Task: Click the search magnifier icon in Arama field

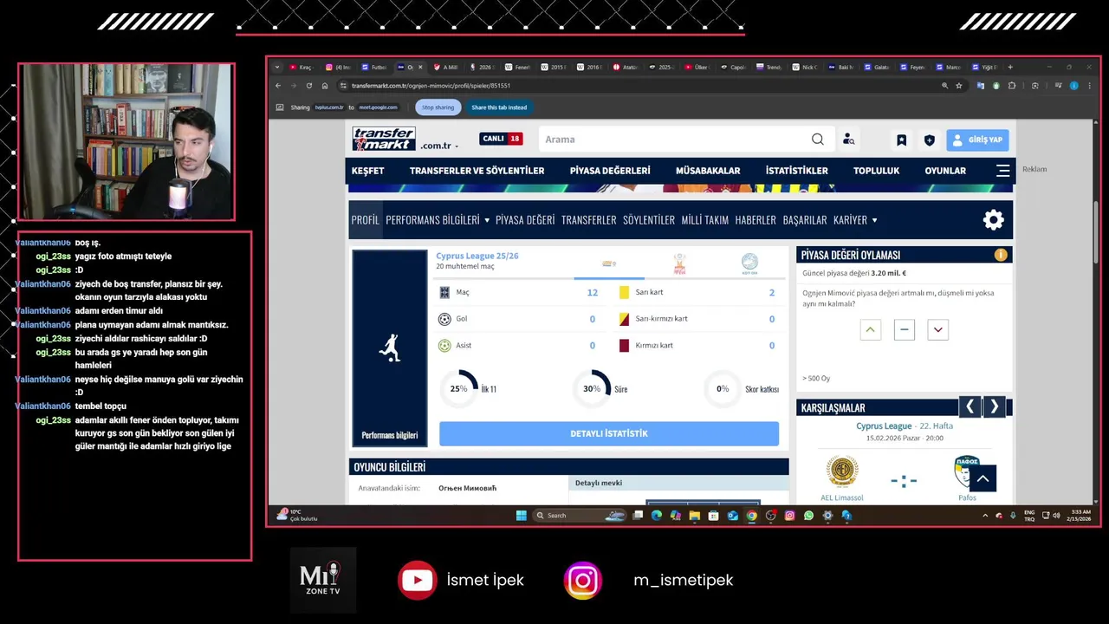Action: tap(818, 140)
